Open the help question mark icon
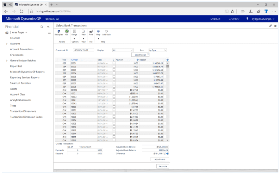This screenshot has height=174, width=280. (x=247, y=19)
